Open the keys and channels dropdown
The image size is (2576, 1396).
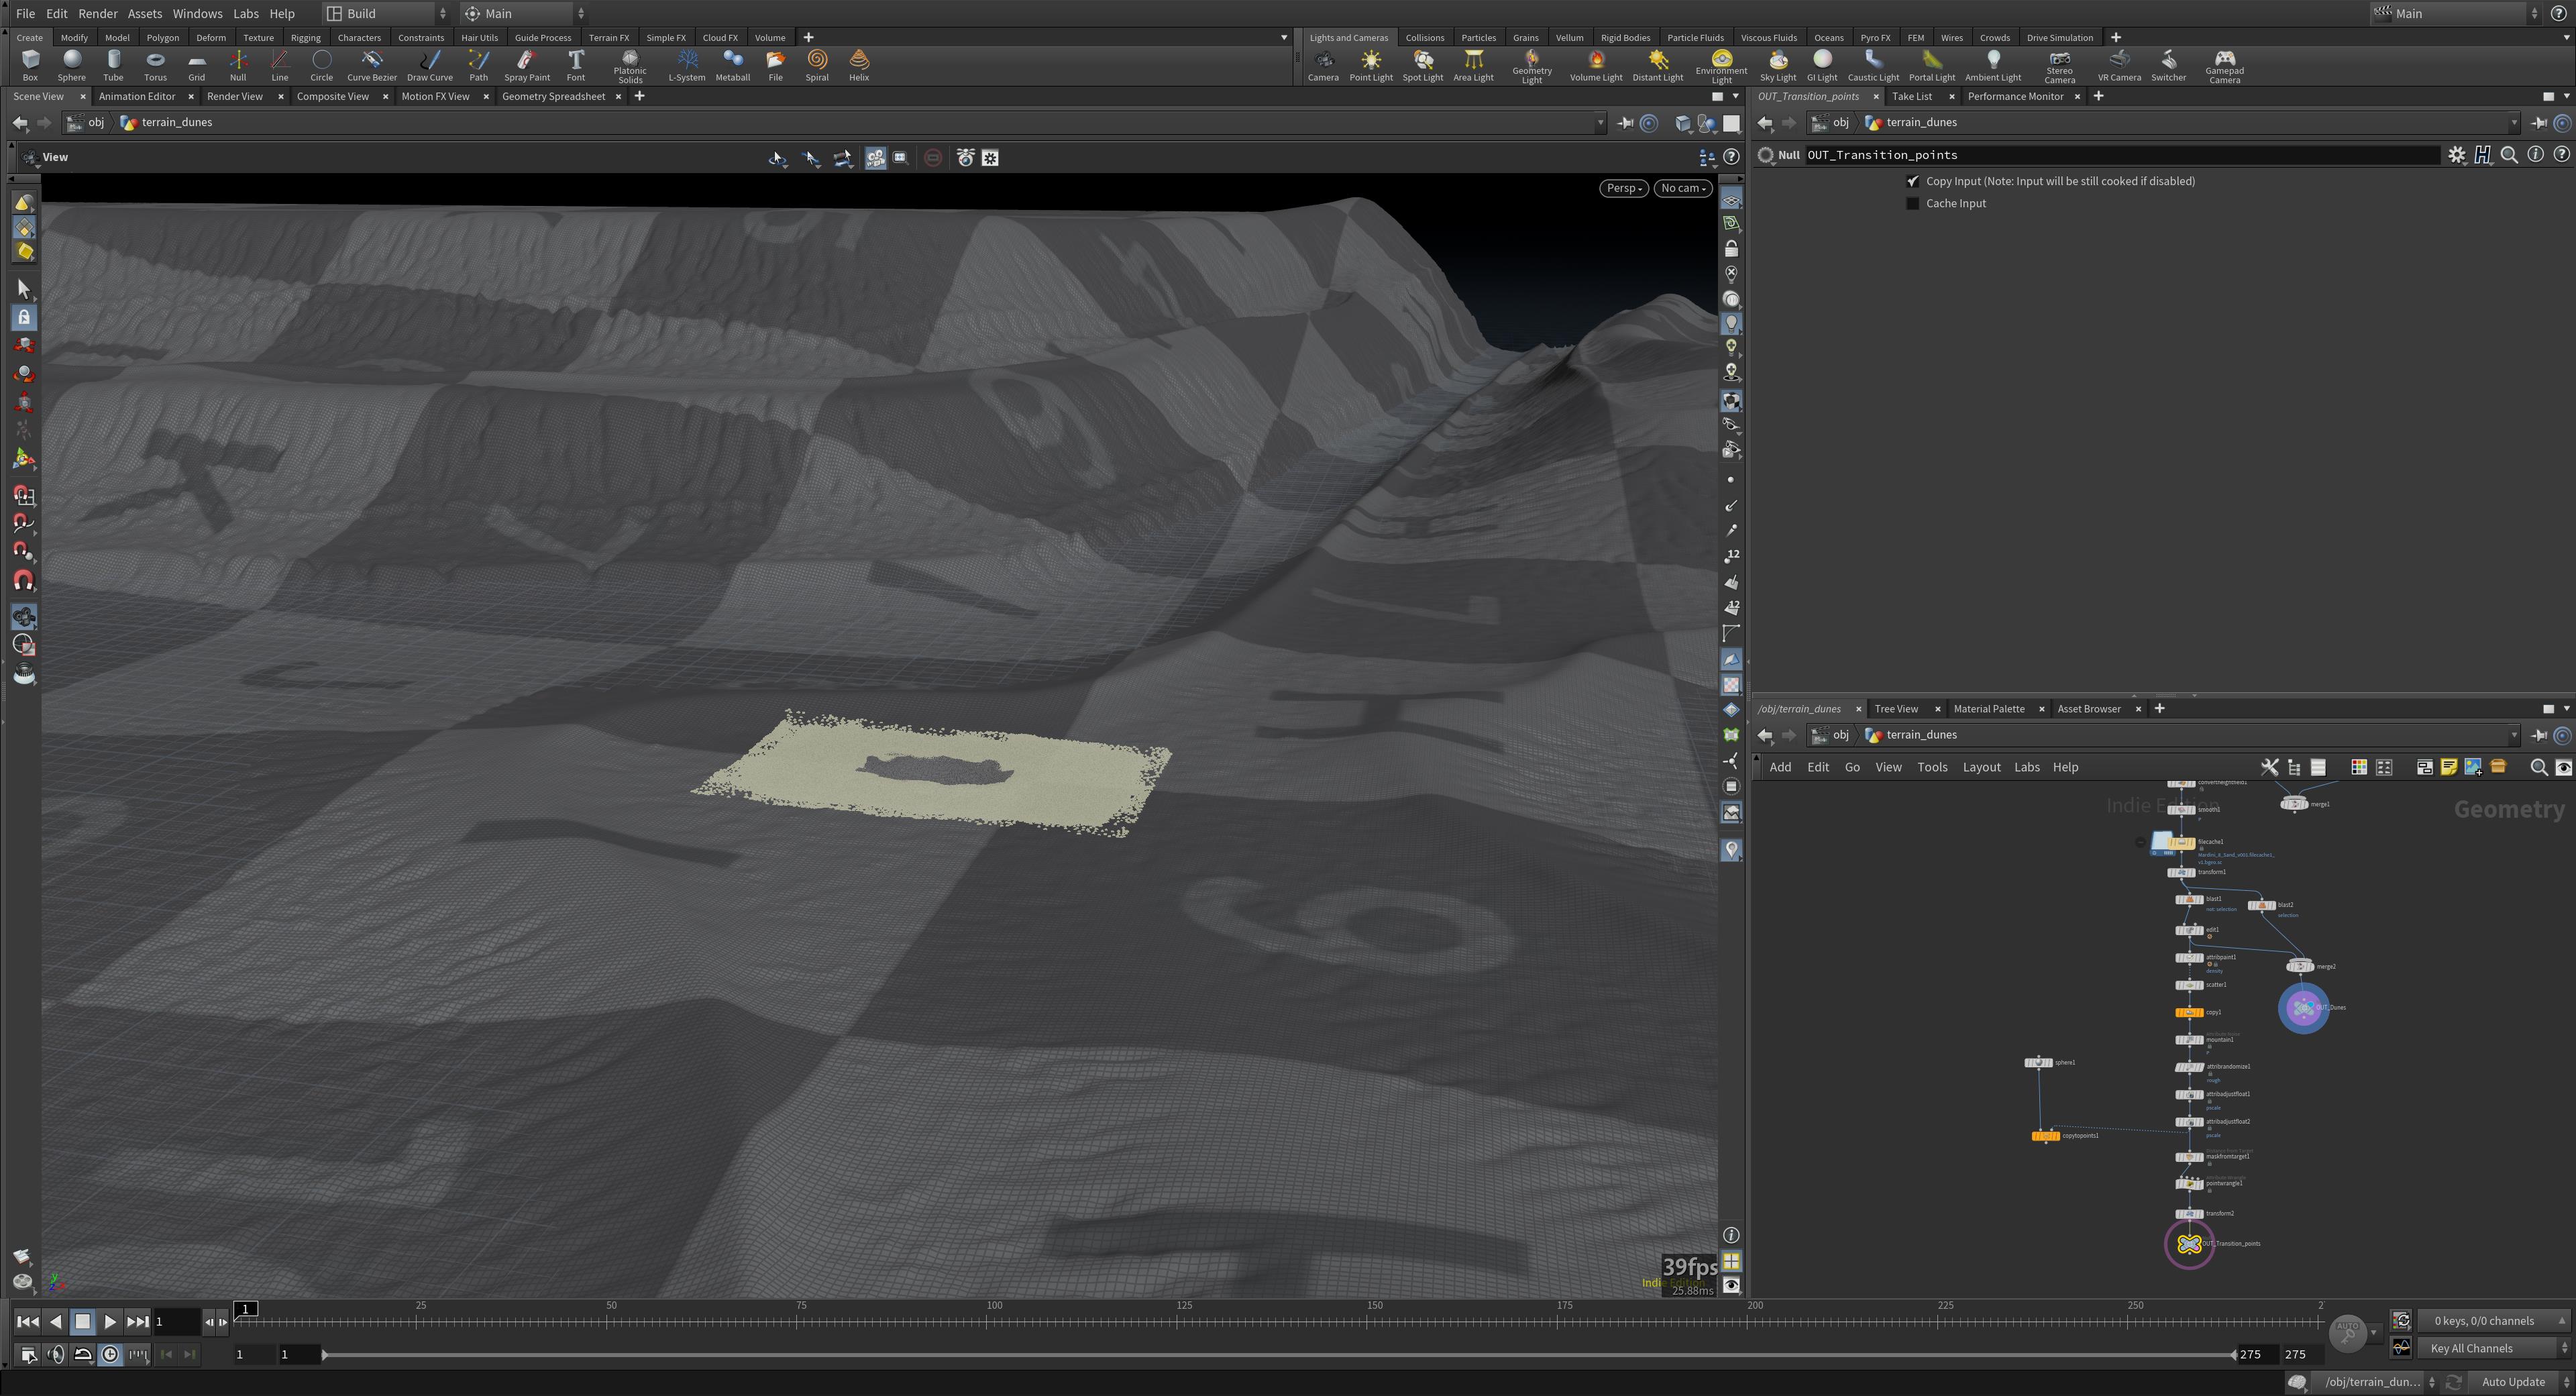(x=2494, y=1321)
